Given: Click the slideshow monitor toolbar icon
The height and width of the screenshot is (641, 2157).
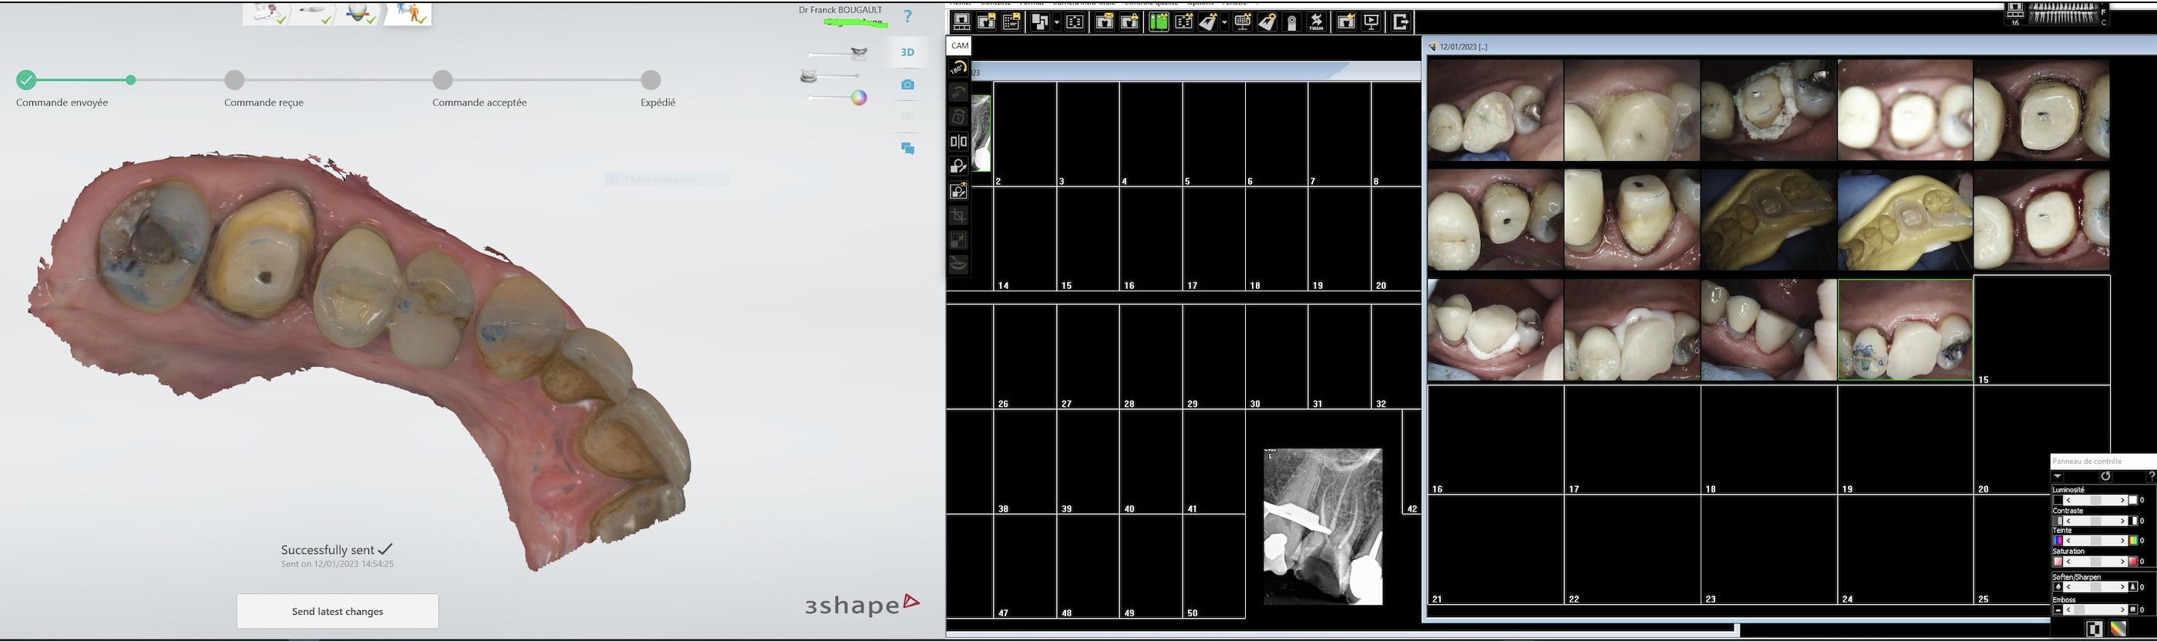Looking at the screenshot, I should point(1371,22).
